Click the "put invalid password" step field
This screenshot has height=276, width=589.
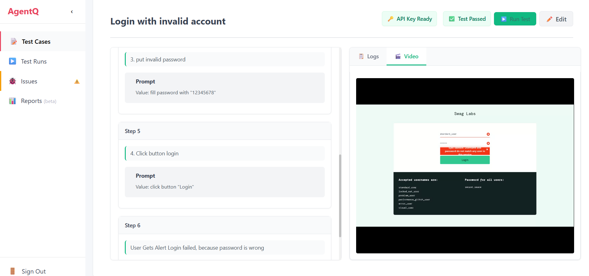[x=224, y=60]
